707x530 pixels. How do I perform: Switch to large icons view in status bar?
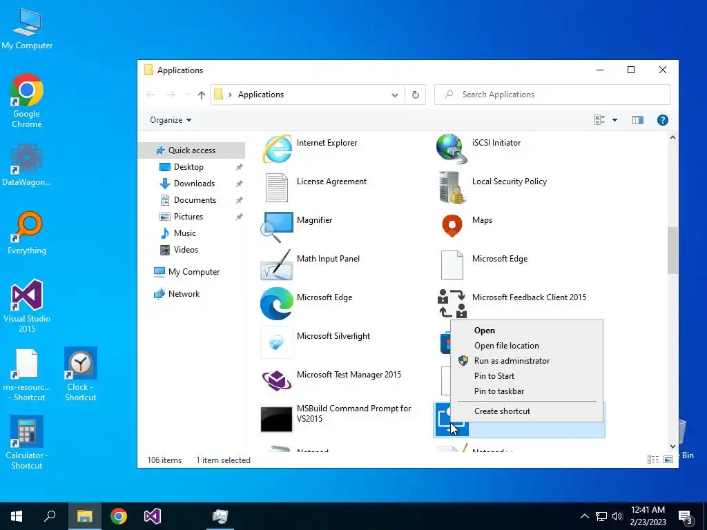point(668,459)
